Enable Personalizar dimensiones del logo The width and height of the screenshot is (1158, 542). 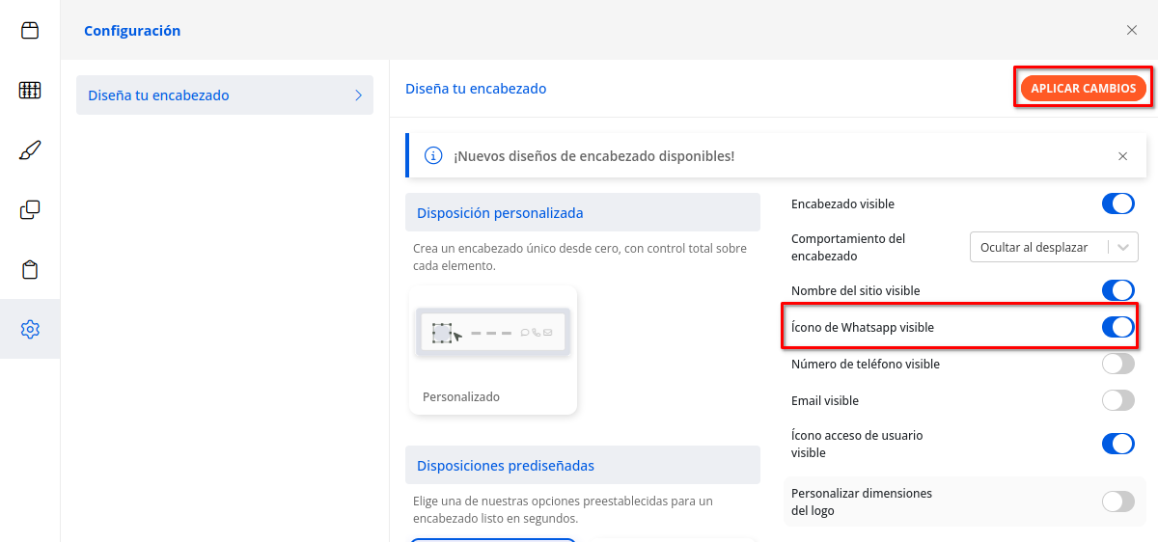[x=1117, y=502]
